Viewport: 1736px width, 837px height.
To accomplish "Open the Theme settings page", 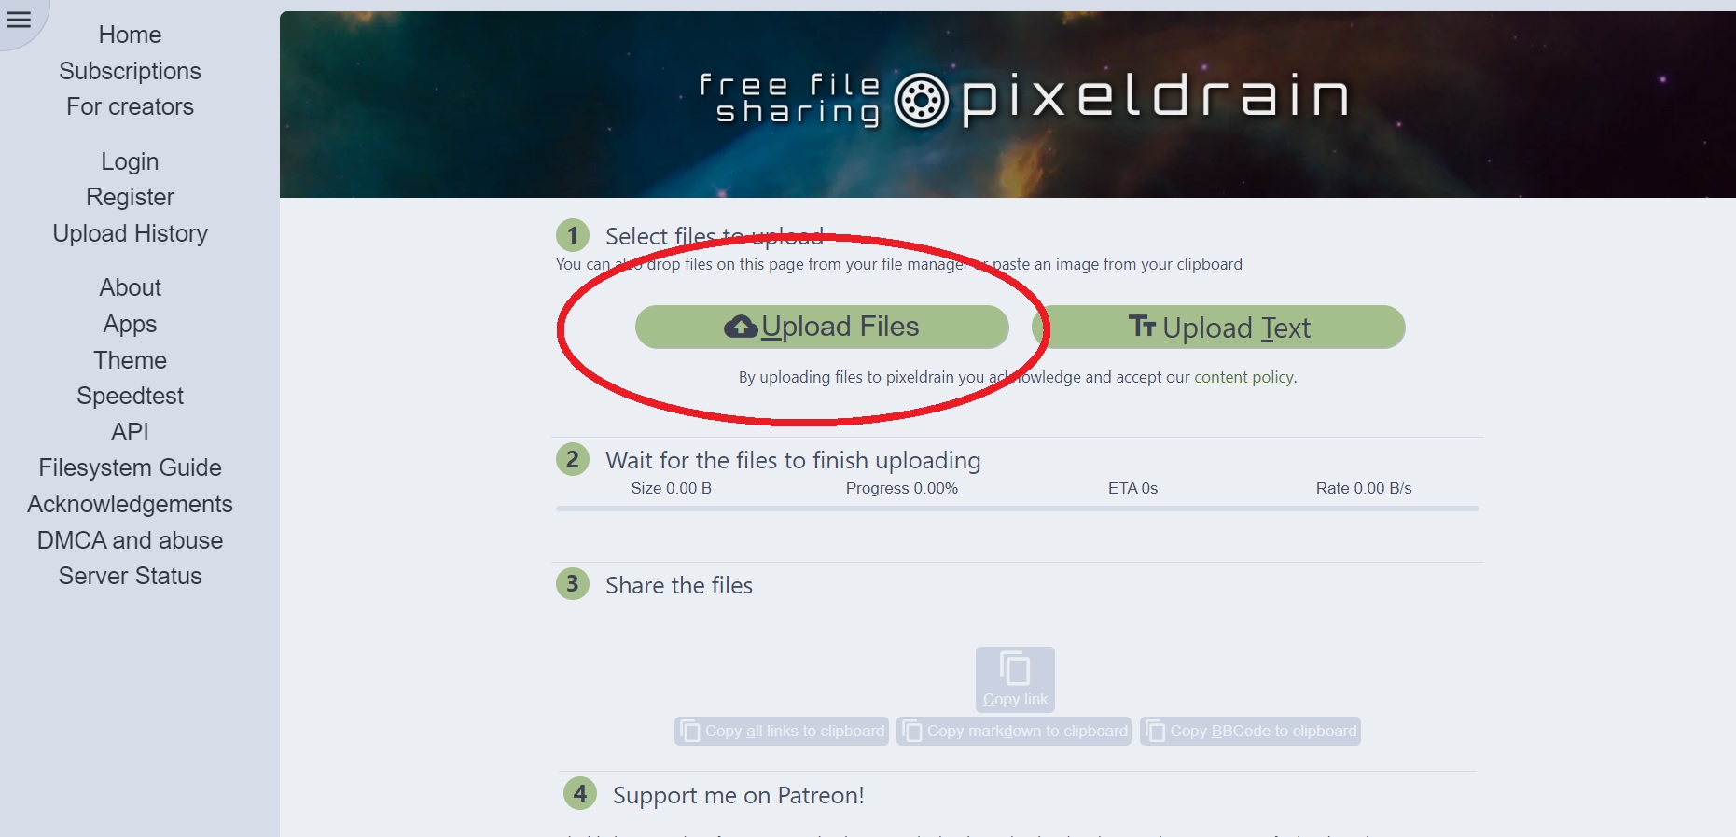I will [x=130, y=360].
